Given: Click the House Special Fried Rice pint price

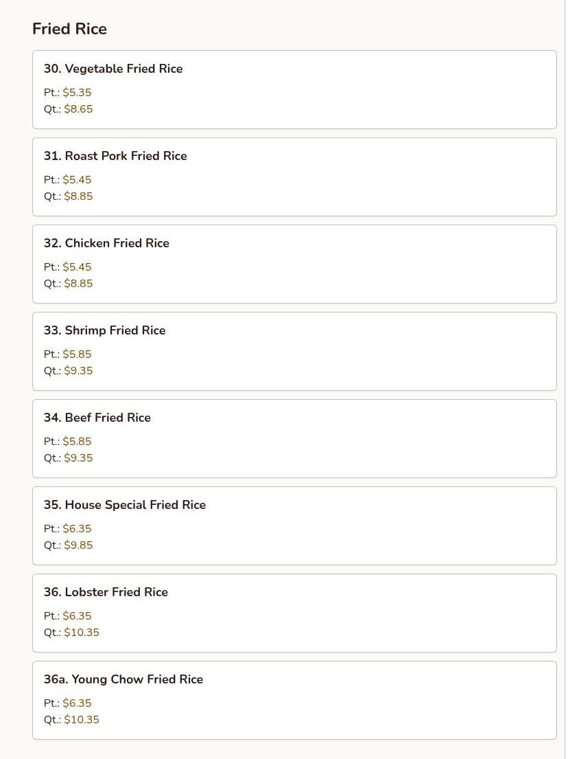Looking at the screenshot, I should tap(77, 529).
